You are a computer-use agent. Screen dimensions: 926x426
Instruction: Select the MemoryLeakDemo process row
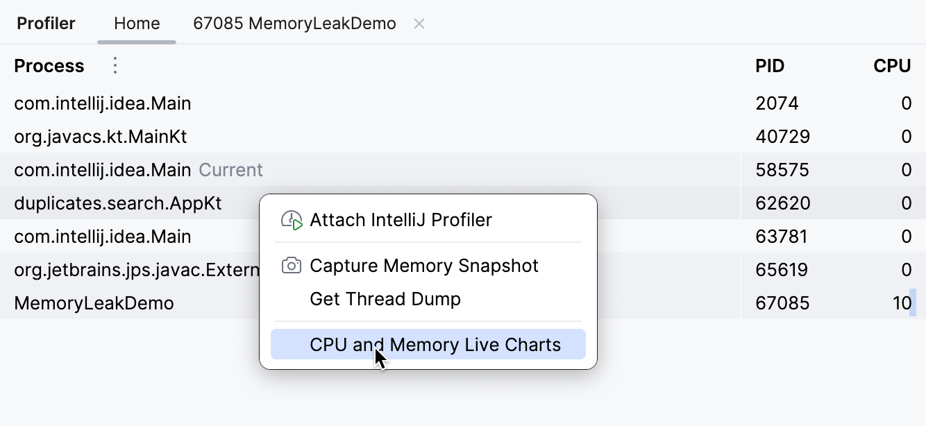(94, 303)
